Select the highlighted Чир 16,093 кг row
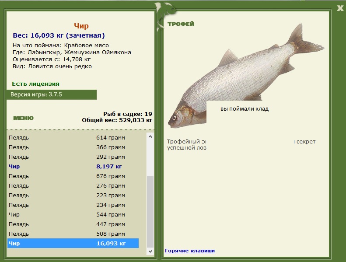The image size is (346, 262). click(x=73, y=244)
